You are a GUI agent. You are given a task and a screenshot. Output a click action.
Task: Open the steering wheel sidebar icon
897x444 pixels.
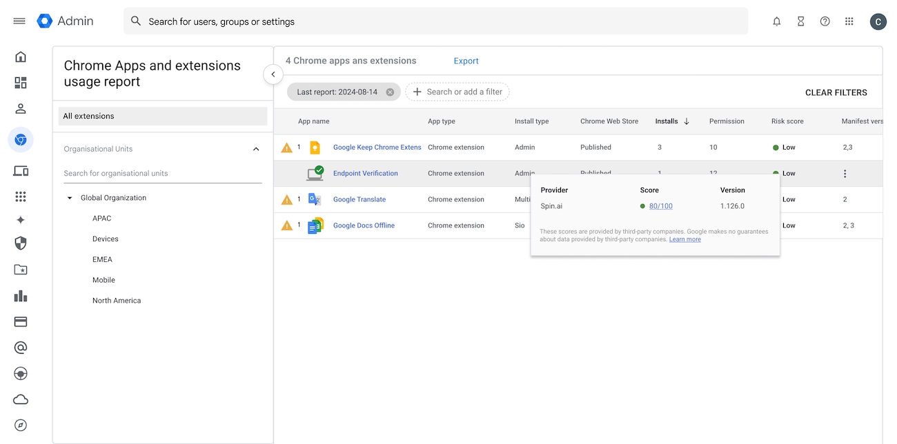21,374
